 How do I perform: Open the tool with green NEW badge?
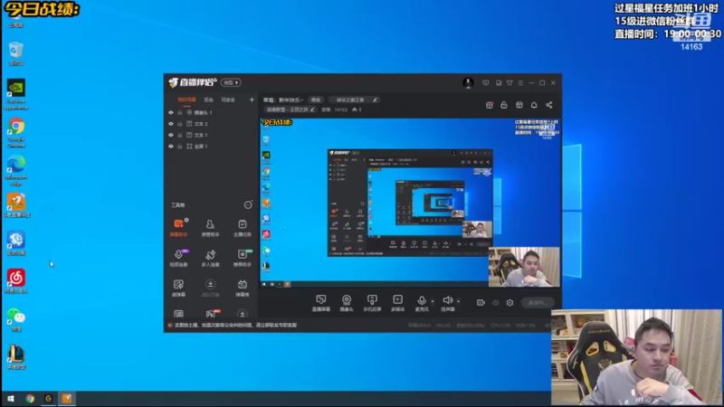click(x=242, y=258)
